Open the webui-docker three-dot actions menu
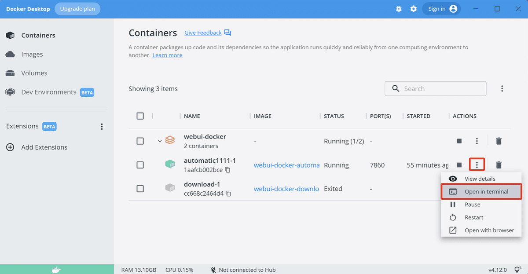The width and height of the screenshot is (528, 274). click(477, 141)
